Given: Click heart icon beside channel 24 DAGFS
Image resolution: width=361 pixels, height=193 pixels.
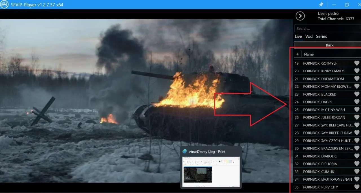Looking at the screenshot, I should click(x=357, y=102).
